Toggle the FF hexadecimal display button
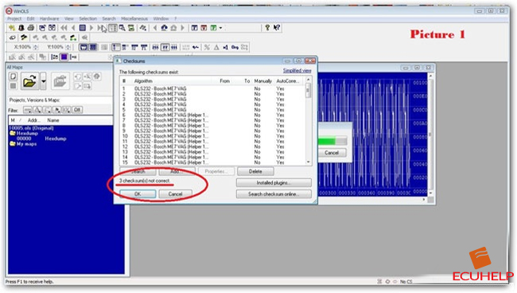Image resolution: width=517 pixels, height=293 pixels. pos(165,47)
